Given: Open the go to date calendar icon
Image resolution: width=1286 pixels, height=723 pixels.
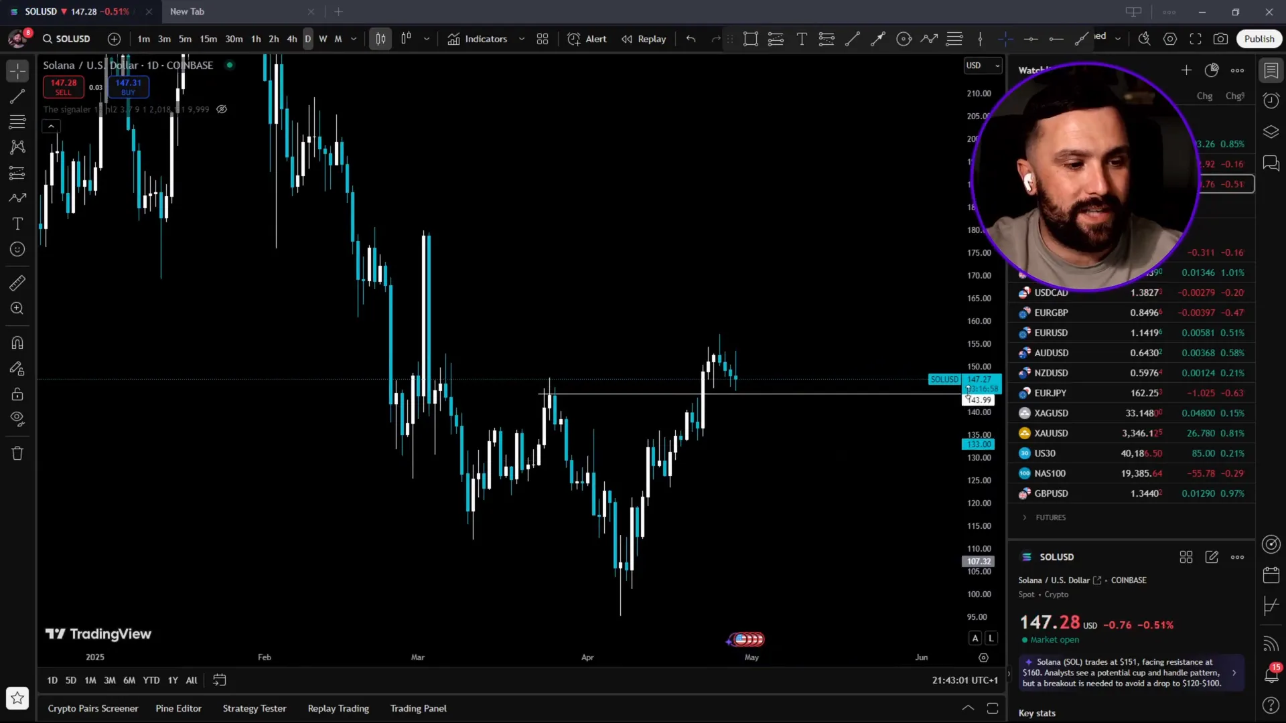Looking at the screenshot, I should click(220, 680).
